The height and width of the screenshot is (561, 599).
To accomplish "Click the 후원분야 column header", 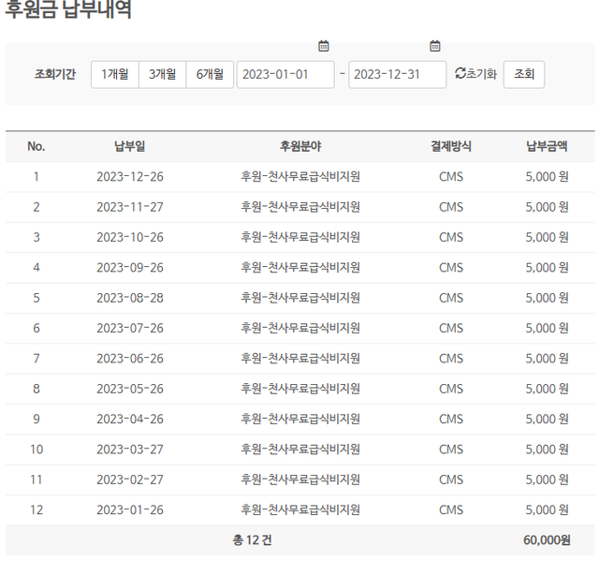I will tap(300, 146).
